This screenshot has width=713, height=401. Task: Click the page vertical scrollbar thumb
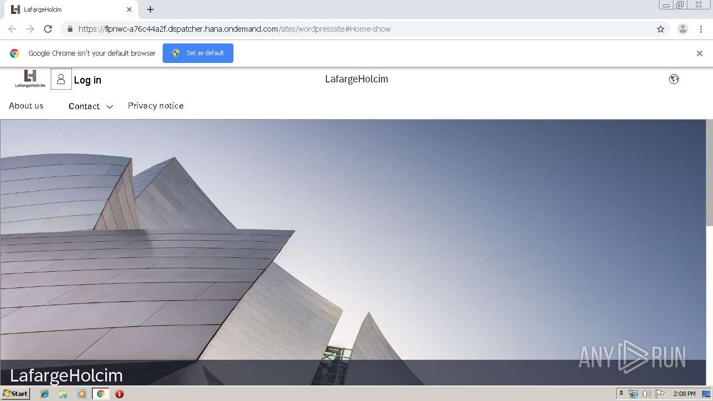coord(709,173)
